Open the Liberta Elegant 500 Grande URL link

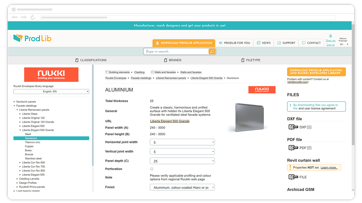[x=170, y=121]
